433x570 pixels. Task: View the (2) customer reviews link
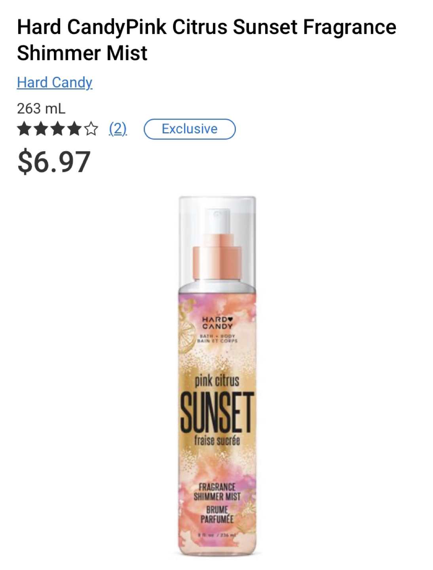click(x=118, y=129)
